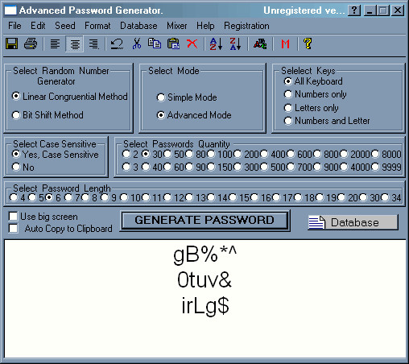
Task: Enable Auto Copy to Clipboard checkbox
Action: pyautogui.click(x=13, y=229)
